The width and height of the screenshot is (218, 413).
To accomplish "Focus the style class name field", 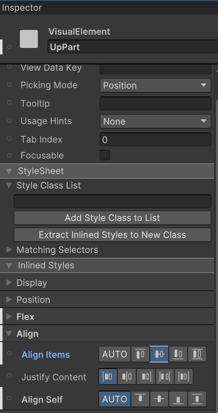I will pos(112,201).
